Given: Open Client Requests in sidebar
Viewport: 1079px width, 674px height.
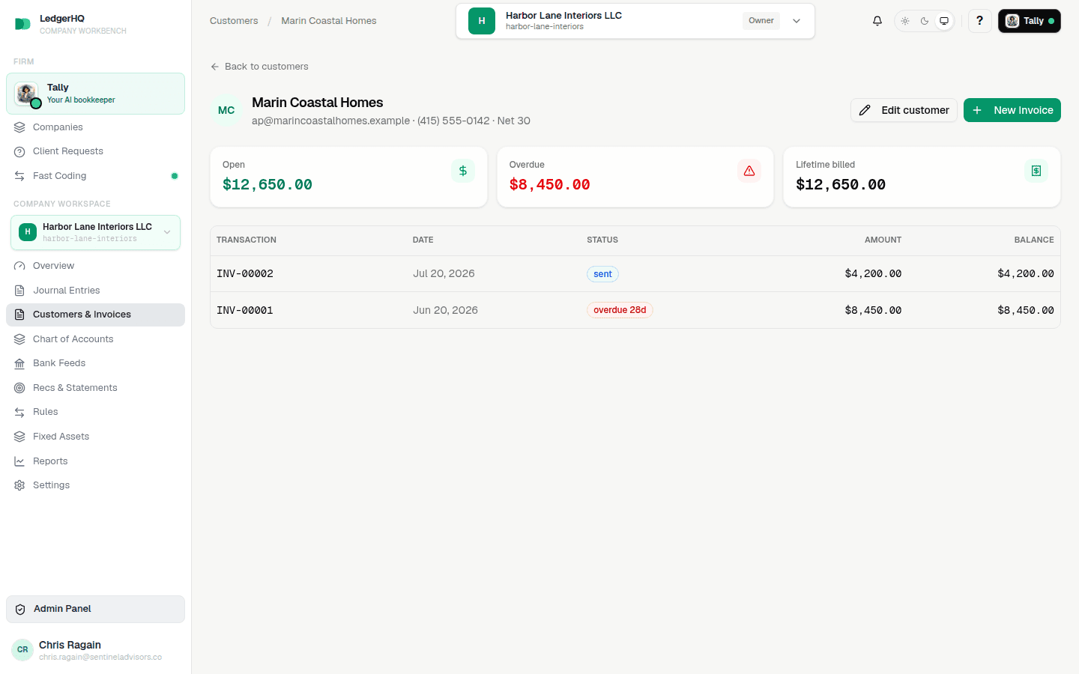Looking at the screenshot, I should tap(95, 151).
